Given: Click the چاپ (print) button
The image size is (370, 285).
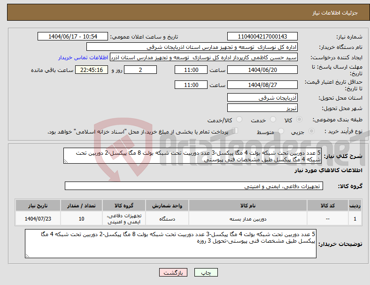Looking at the screenshot, I should 206,272.
